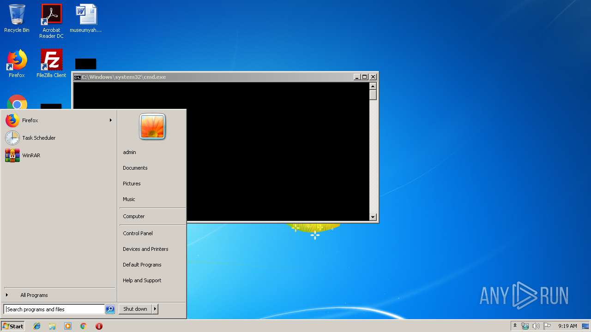Open the Recycle Bin desktop icon
The image size is (591, 332).
click(x=17, y=18)
